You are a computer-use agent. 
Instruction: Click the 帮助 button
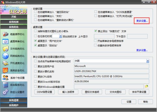click(145, 102)
